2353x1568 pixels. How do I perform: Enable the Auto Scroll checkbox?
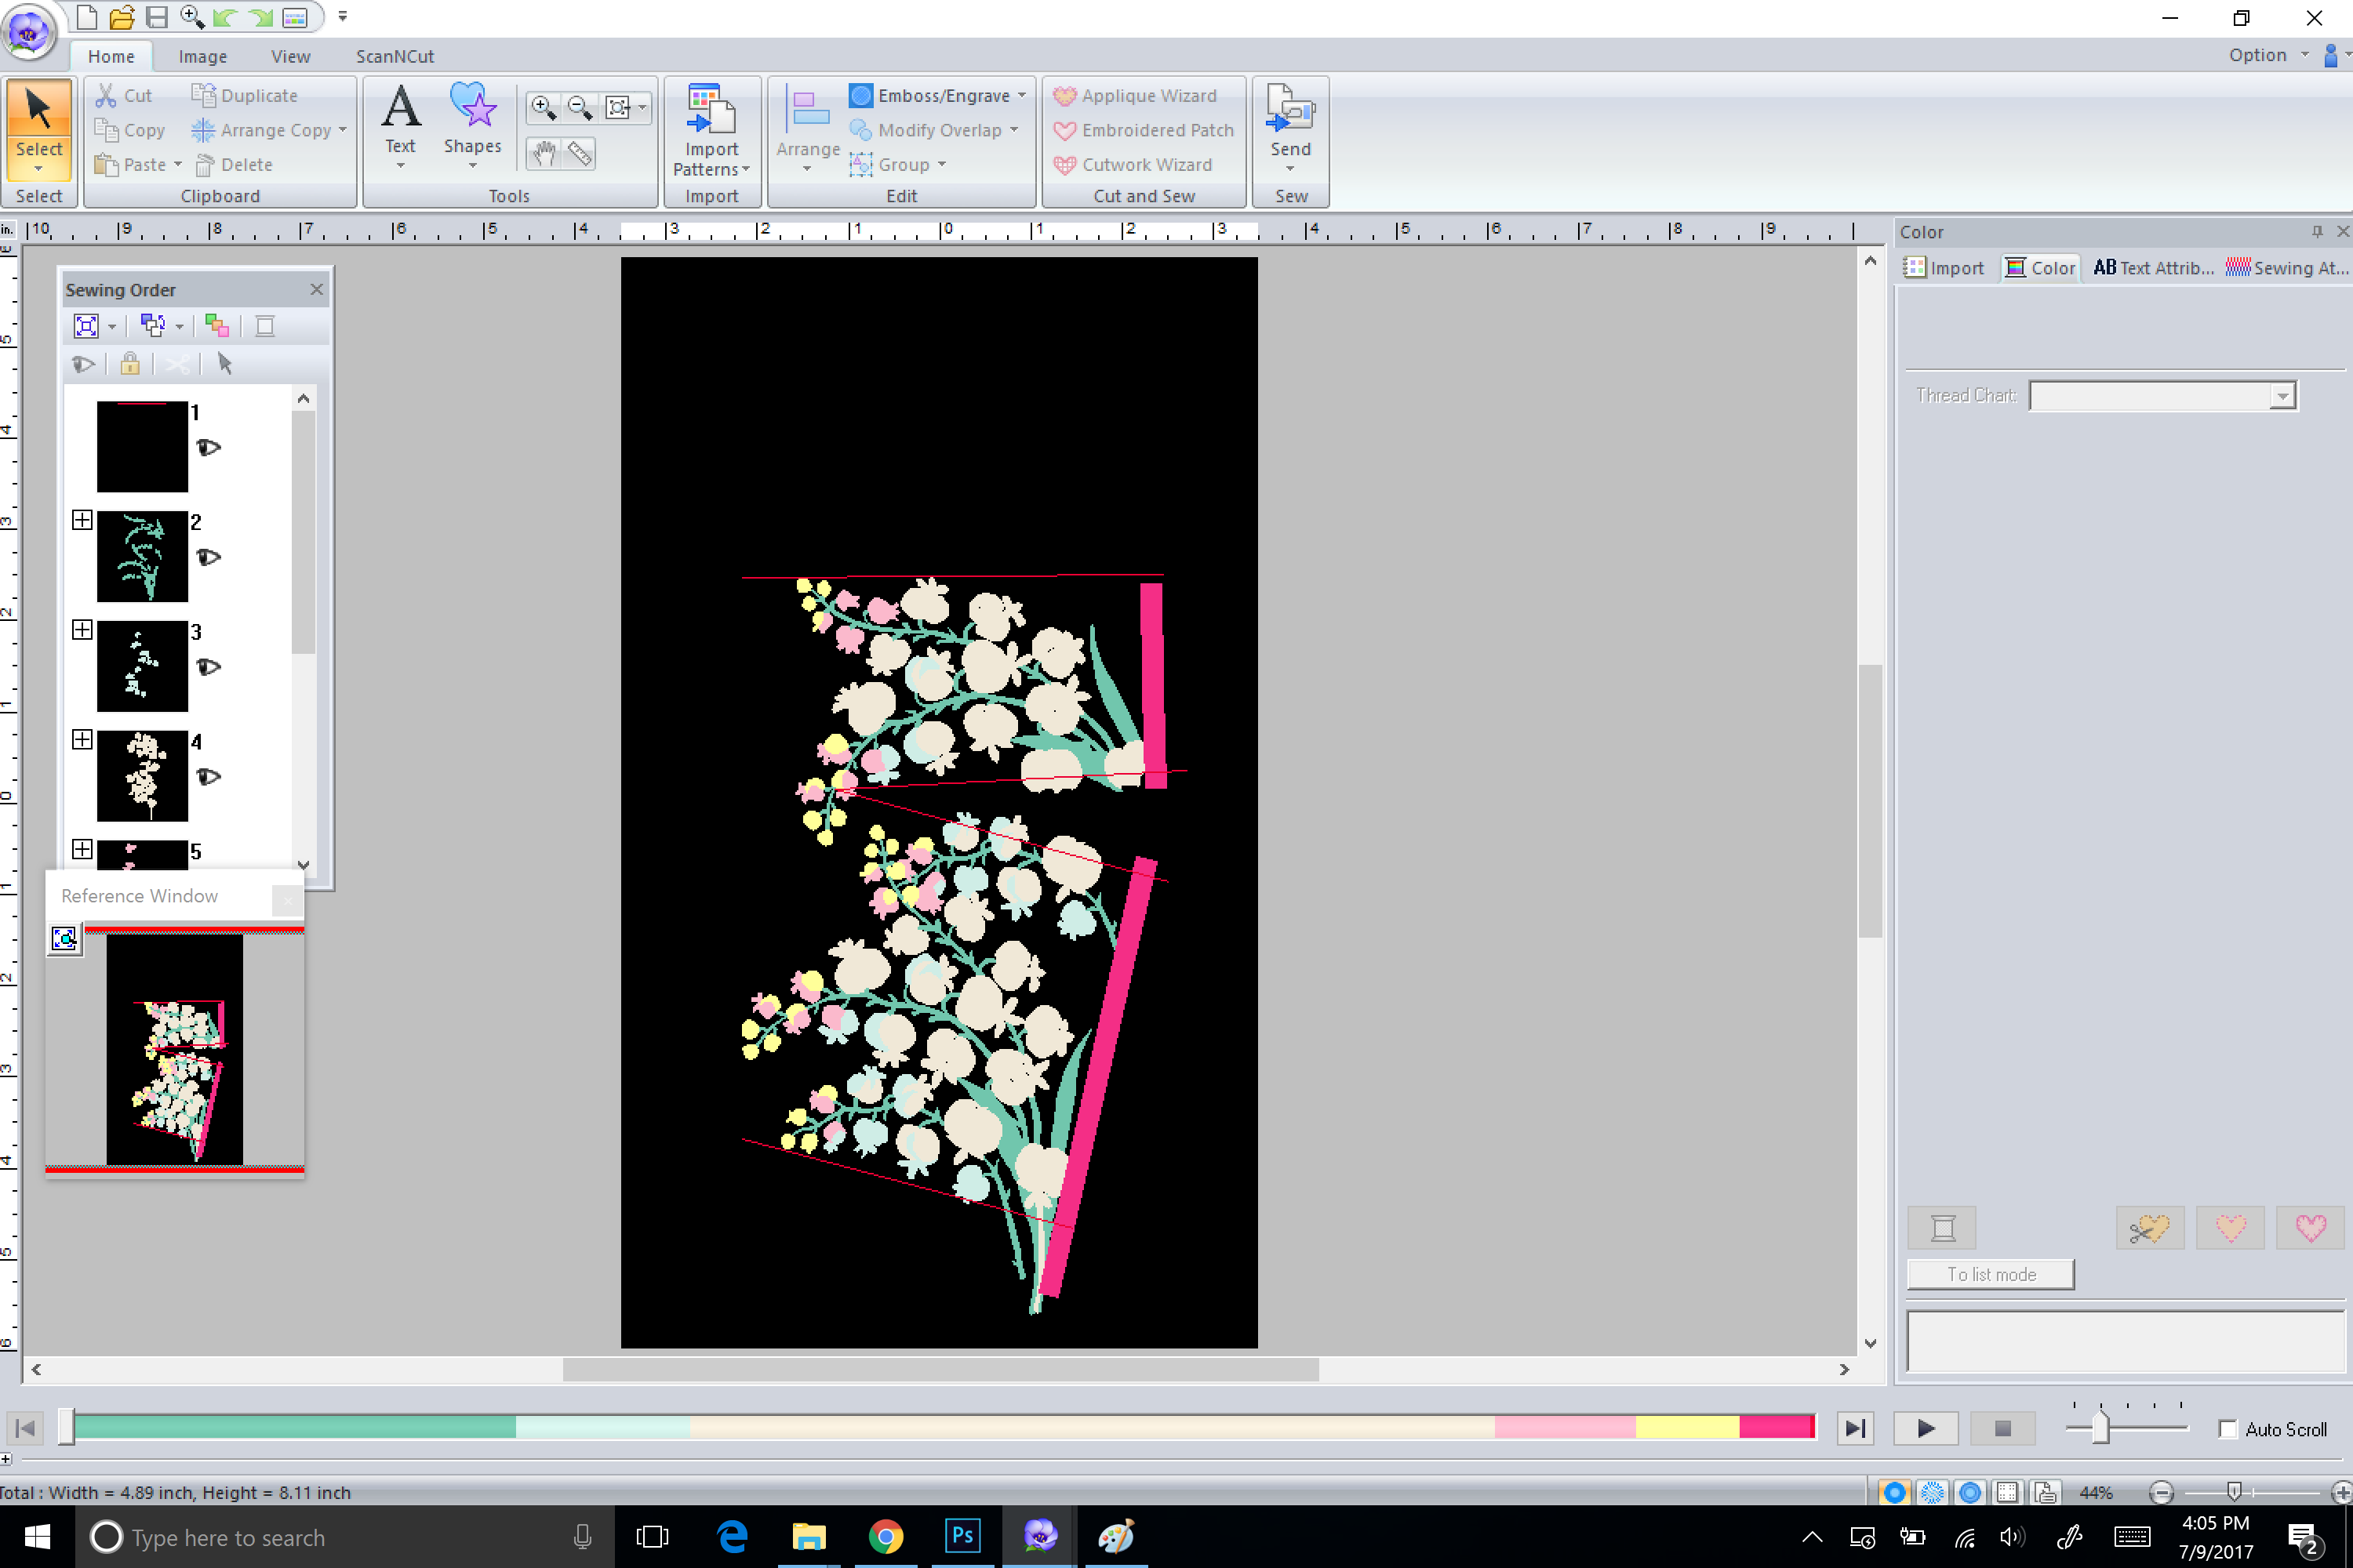point(2227,1429)
